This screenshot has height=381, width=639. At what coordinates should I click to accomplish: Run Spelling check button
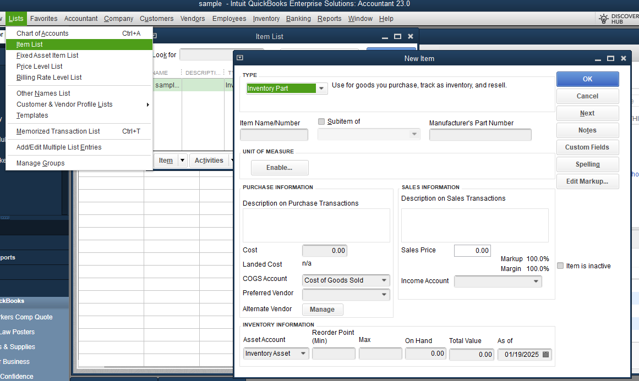coord(587,164)
